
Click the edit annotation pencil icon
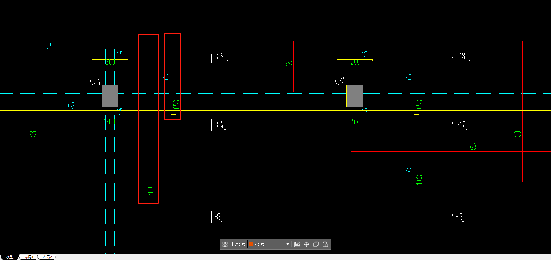pos(297,244)
